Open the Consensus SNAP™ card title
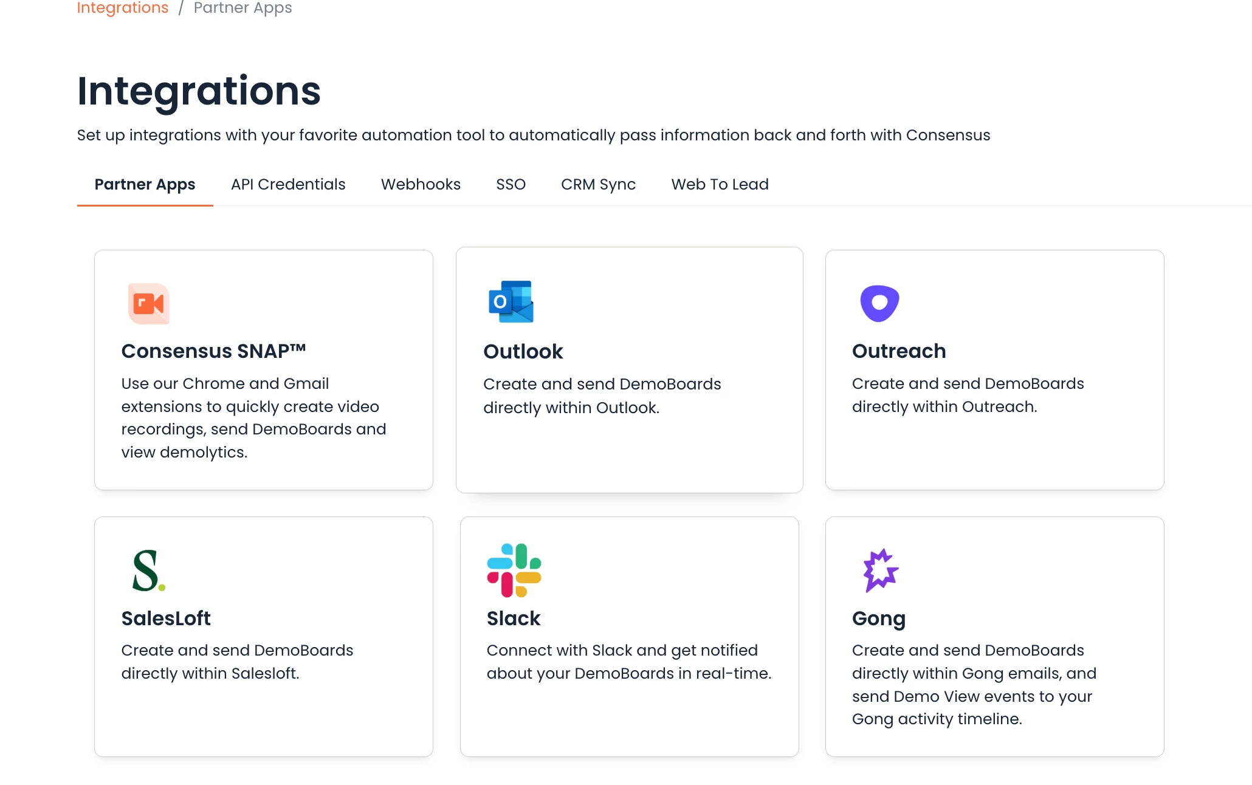Screen dimensions: 1252x785 click(x=213, y=351)
